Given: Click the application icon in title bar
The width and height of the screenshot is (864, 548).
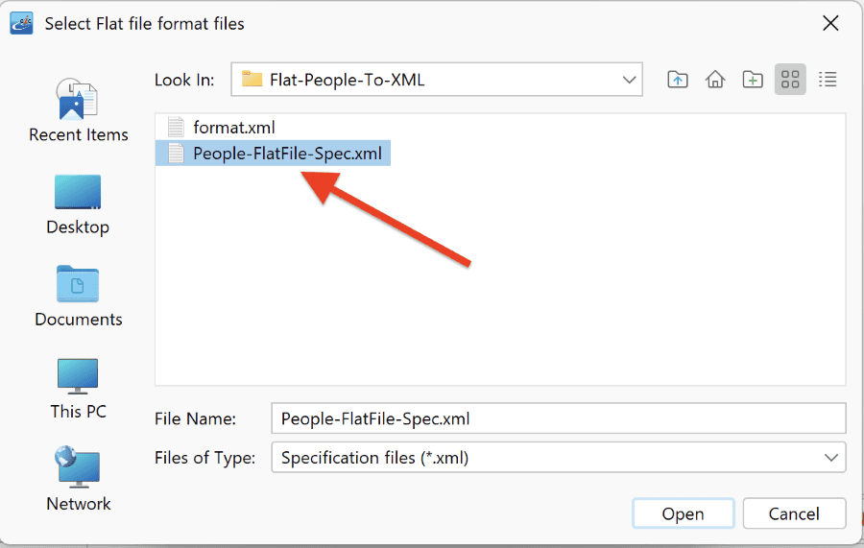Looking at the screenshot, I should coord(21,23).
